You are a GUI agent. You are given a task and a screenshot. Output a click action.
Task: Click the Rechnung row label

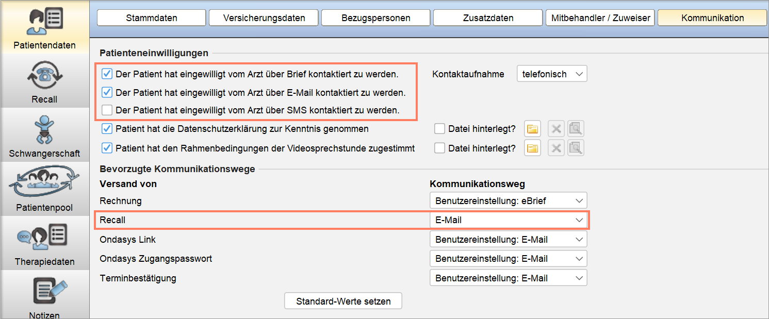[120, 200]
